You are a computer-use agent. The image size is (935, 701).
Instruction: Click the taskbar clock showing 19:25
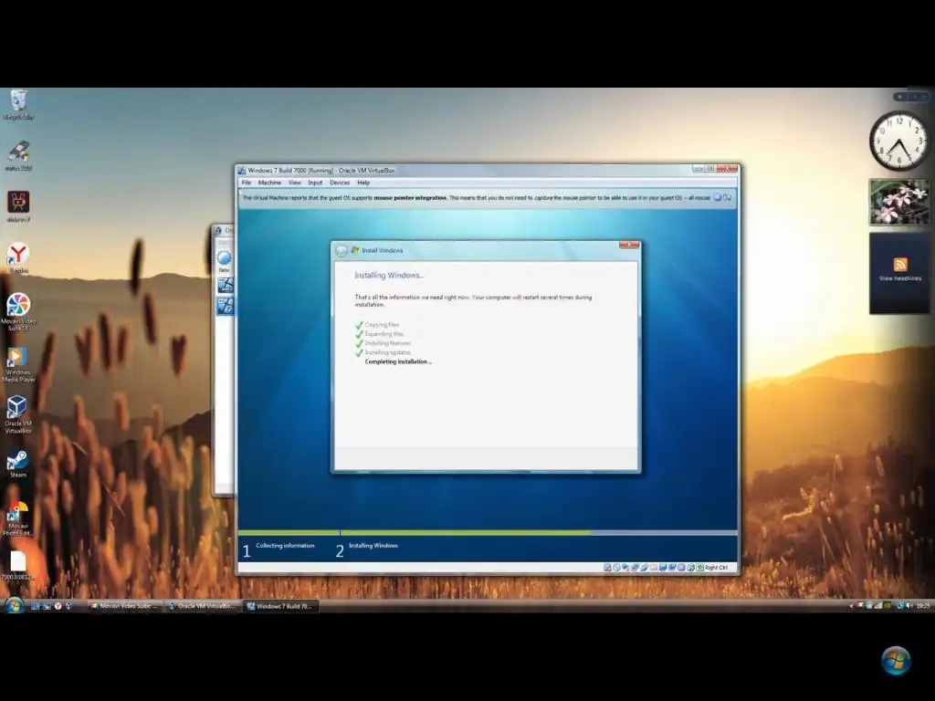[923, 606]
